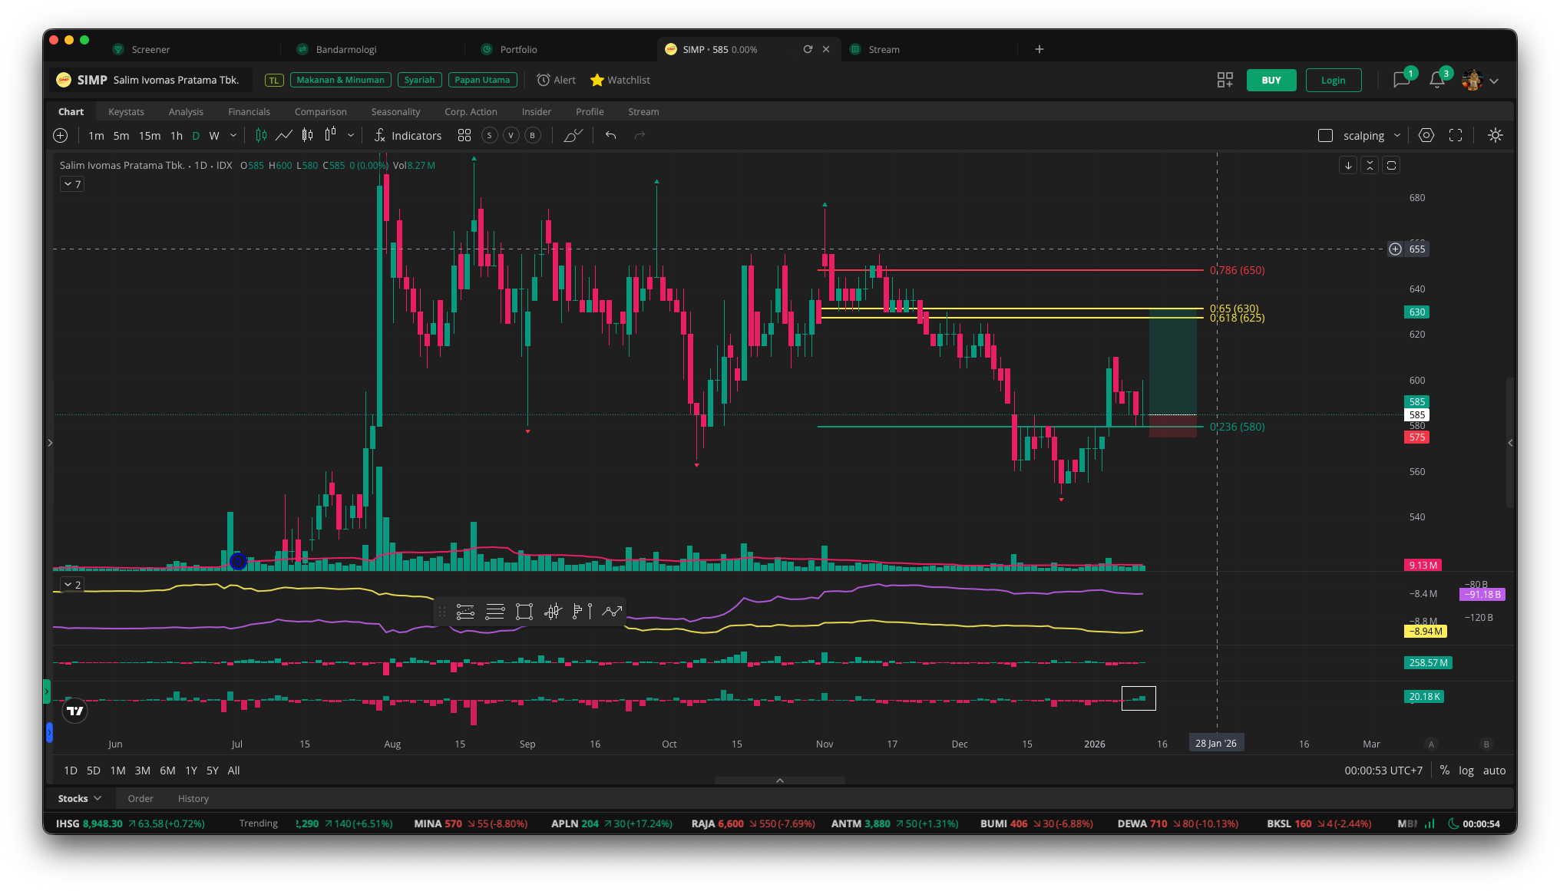Image resolution: width=1560 pixels, height=891 pixels.
Task: Toggle log scale on price axis
Action: pos(1466,771)
